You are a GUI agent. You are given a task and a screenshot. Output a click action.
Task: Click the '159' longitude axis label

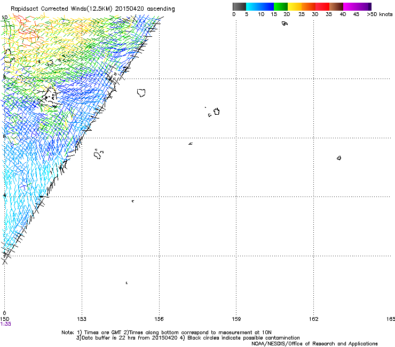236,319
